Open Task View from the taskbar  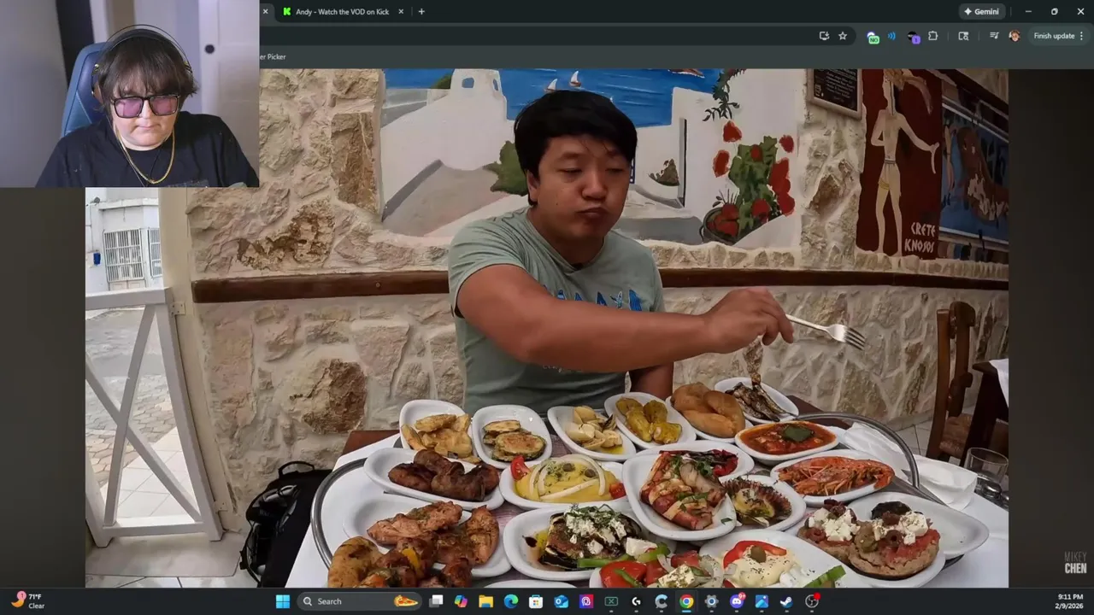coord(436,601)
